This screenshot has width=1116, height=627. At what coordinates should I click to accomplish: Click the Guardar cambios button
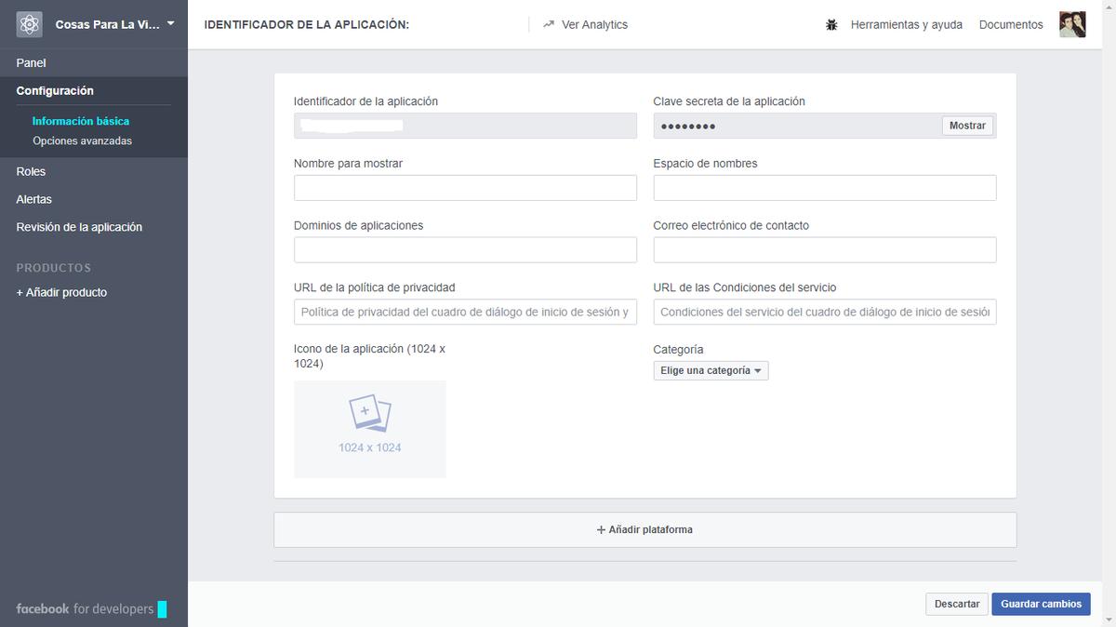pyautogui.click(x=1041, y=604)
